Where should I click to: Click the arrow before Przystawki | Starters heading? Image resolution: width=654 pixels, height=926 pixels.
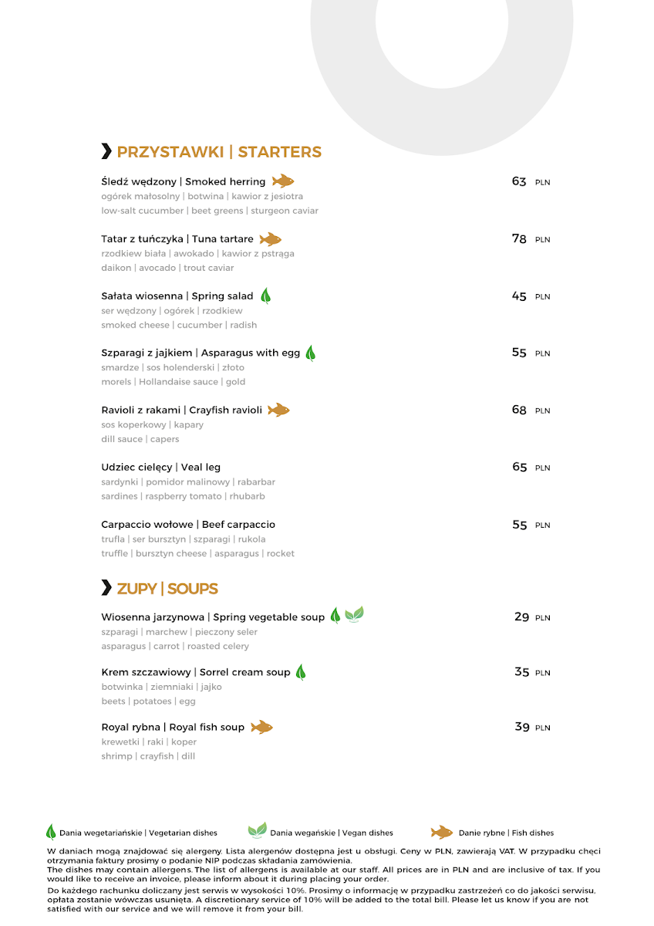pyautogui.click(x=106, y=151)
